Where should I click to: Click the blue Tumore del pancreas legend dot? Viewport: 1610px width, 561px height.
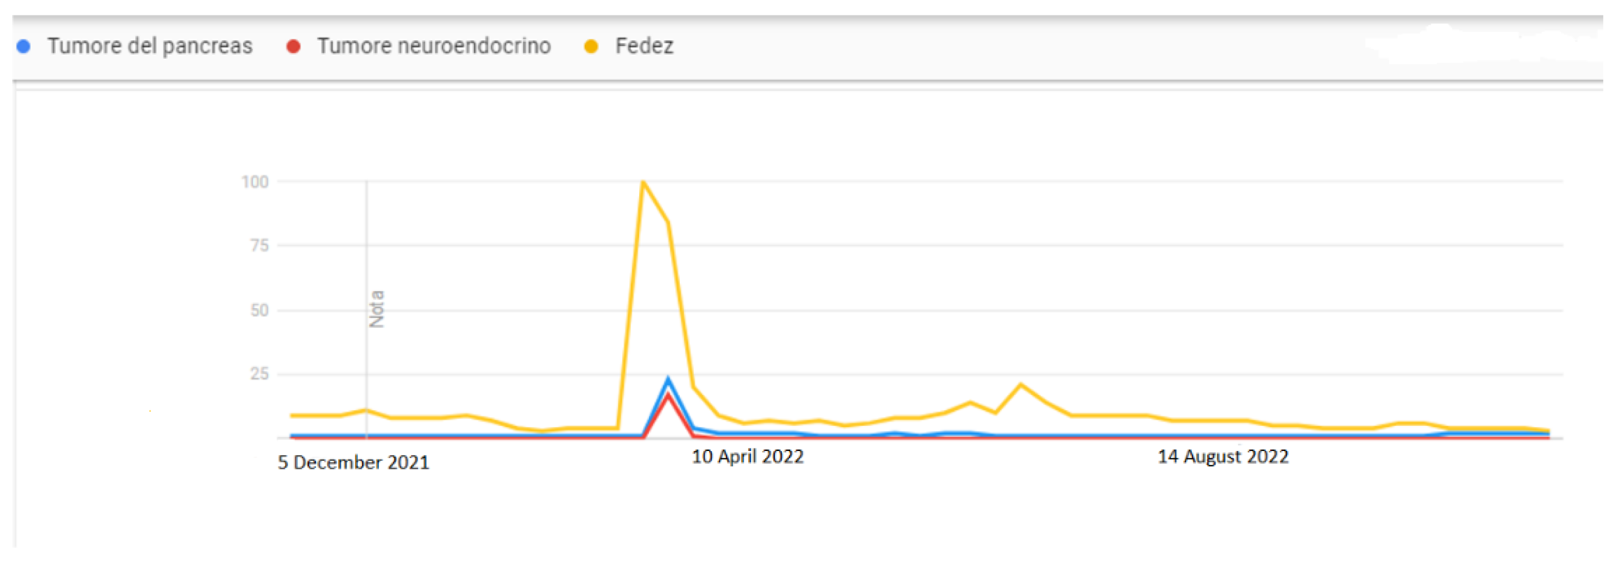pos(24,46)
